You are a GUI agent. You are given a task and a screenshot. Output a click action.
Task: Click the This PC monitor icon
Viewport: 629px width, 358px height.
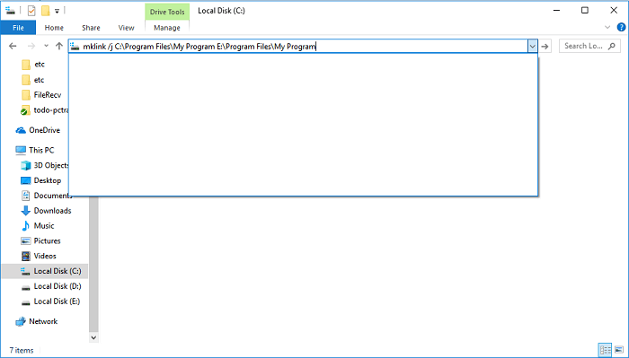pyautogui.click(x=21, y=150)
